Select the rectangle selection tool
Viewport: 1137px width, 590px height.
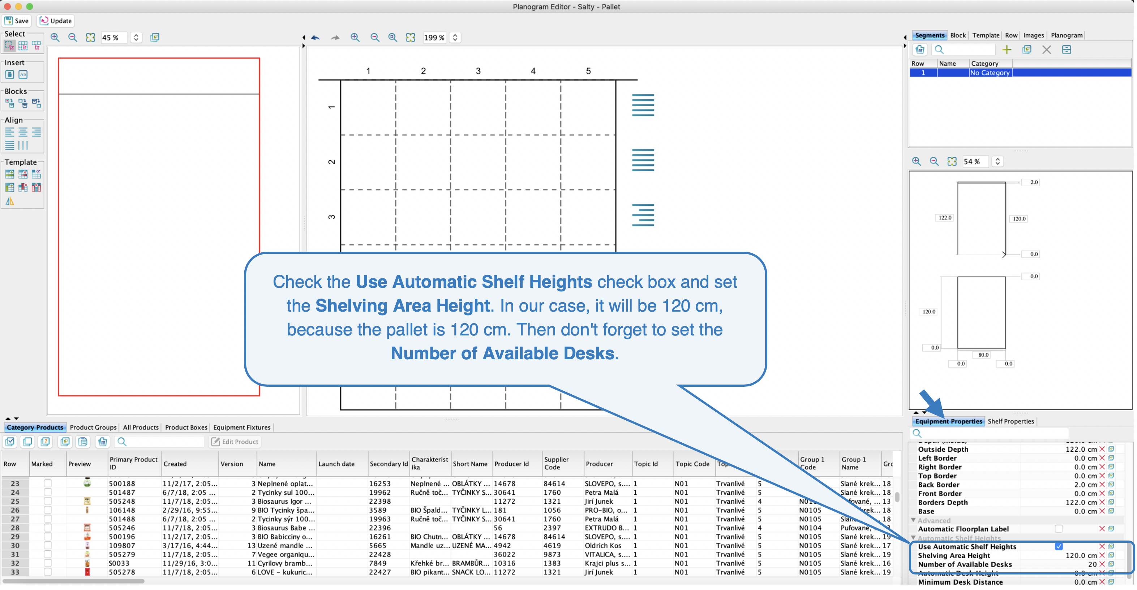[x=9, y=45]
